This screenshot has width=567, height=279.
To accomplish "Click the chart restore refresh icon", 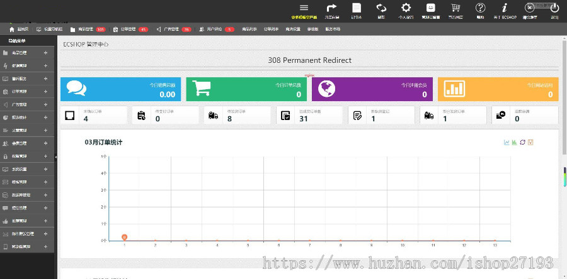I will (522, 143).
